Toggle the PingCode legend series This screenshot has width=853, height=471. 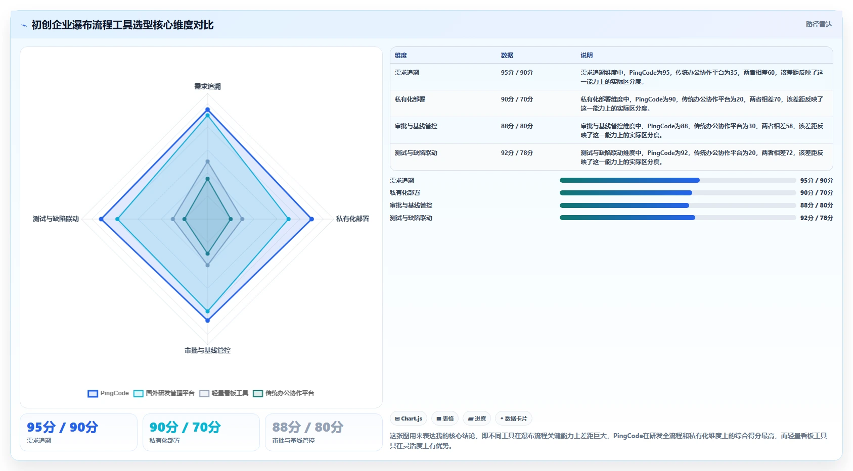point(108,393)
